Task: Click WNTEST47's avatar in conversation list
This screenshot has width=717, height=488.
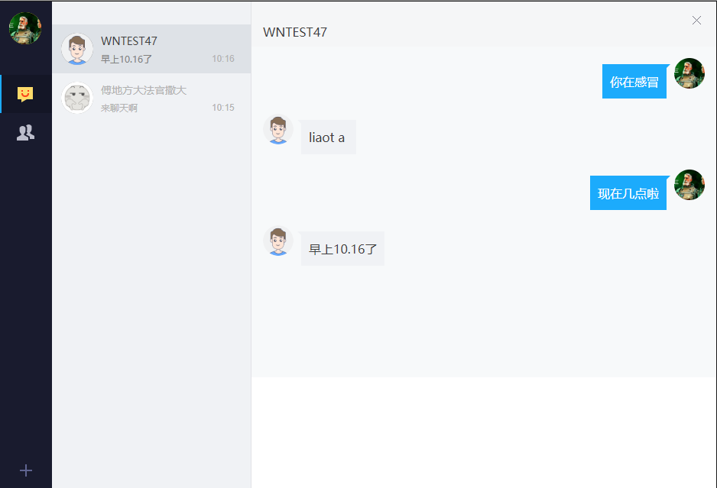Action: point(76,49)
